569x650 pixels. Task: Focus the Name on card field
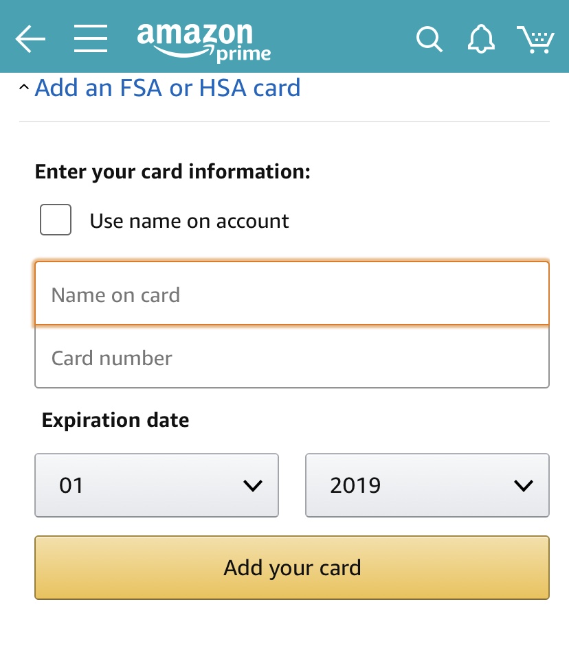coord(292,294)
